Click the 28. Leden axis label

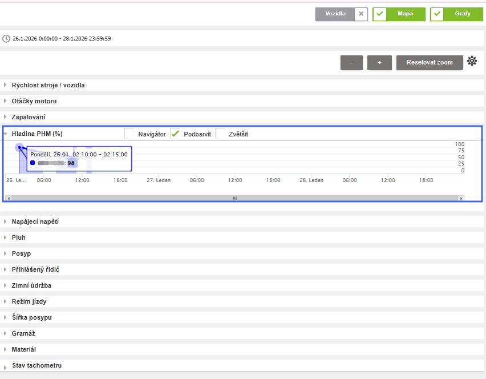pyautogui.click(x=311, y=180)
